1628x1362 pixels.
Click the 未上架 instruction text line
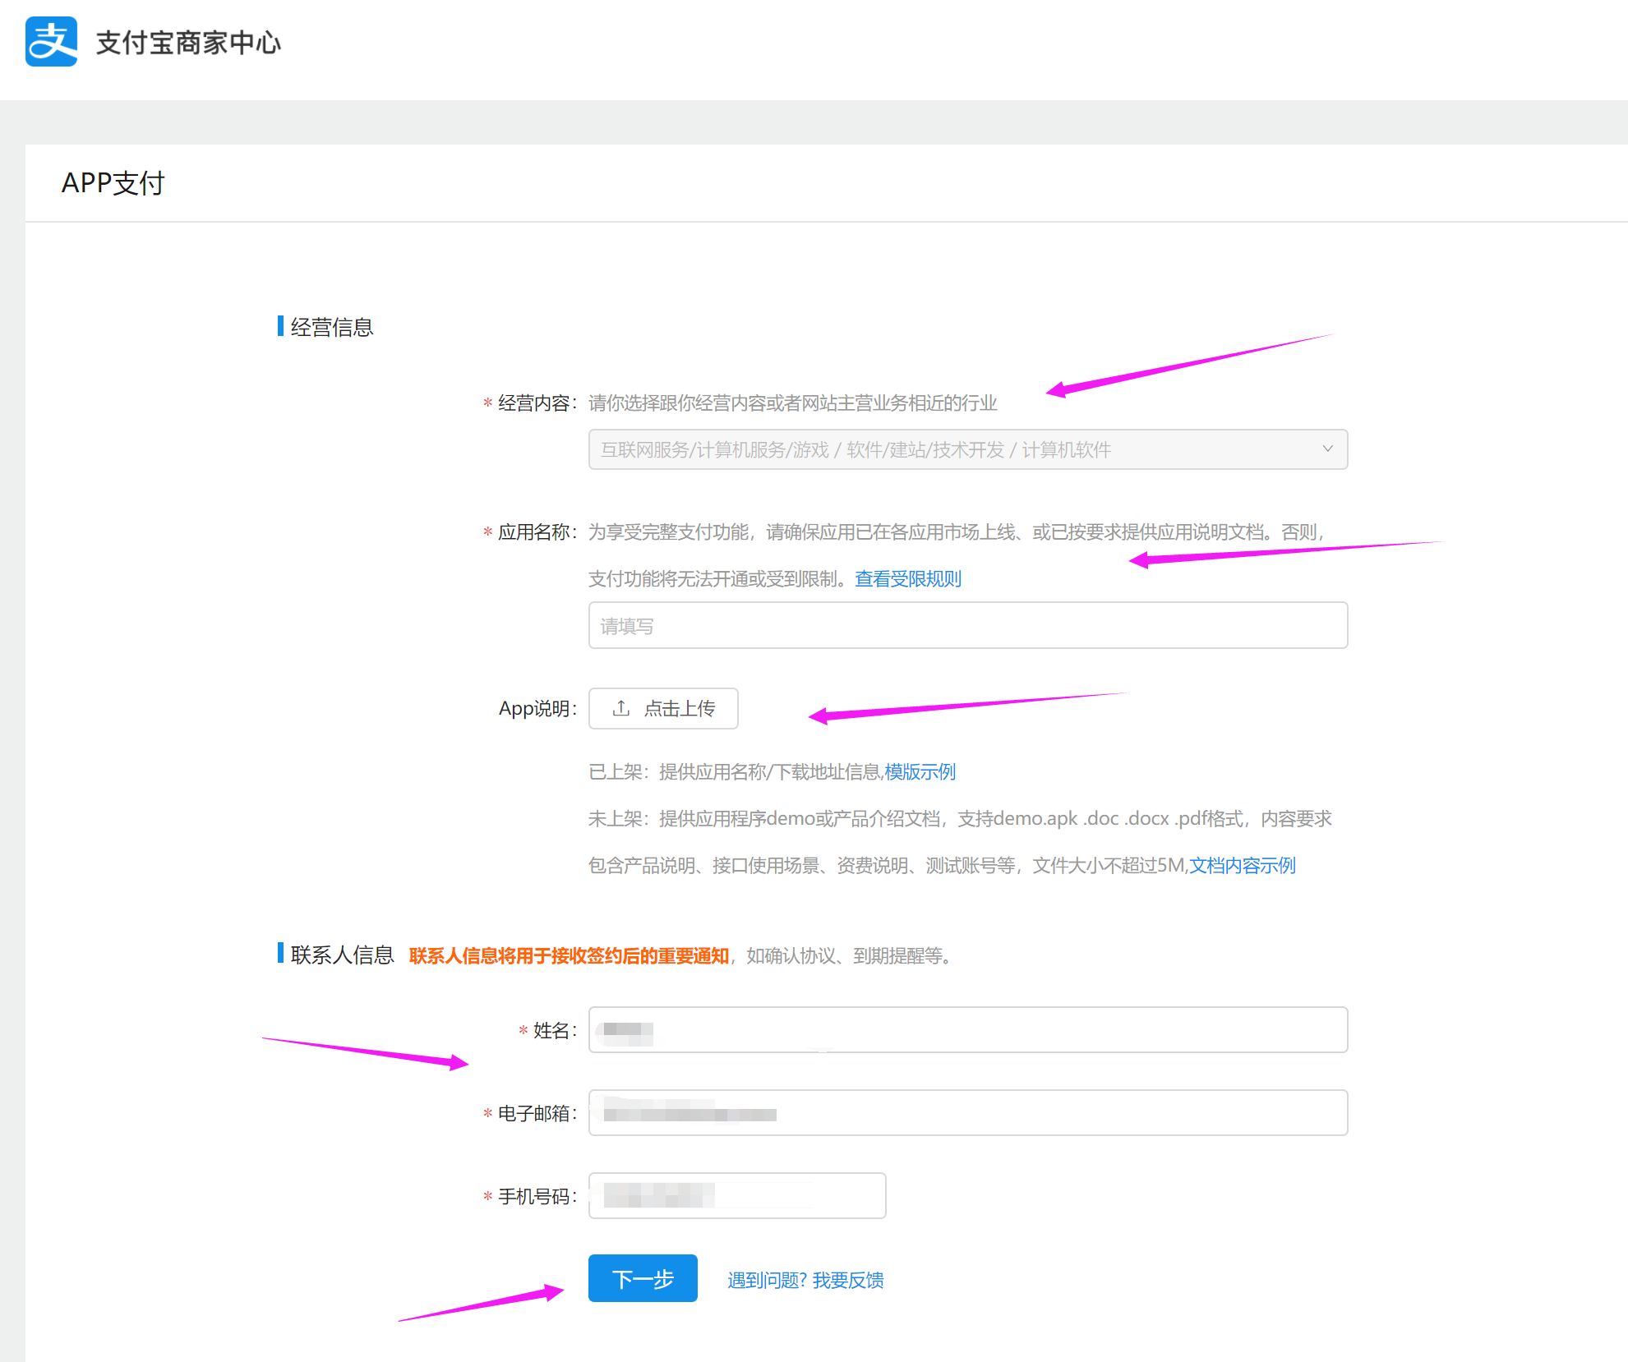960,819
